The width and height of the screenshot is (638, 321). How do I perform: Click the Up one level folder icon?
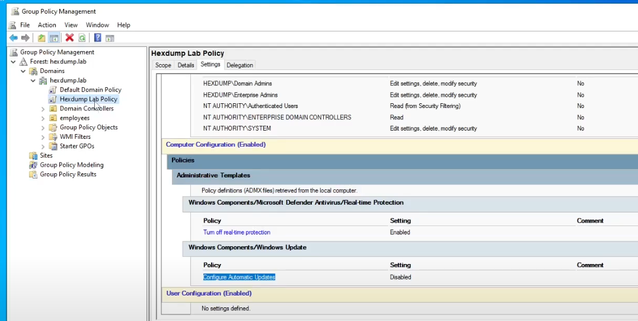[42, 38]
